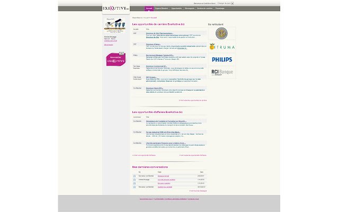
Task: Click the Mes dernières conversations heading
Action: [x=150, y=167]
